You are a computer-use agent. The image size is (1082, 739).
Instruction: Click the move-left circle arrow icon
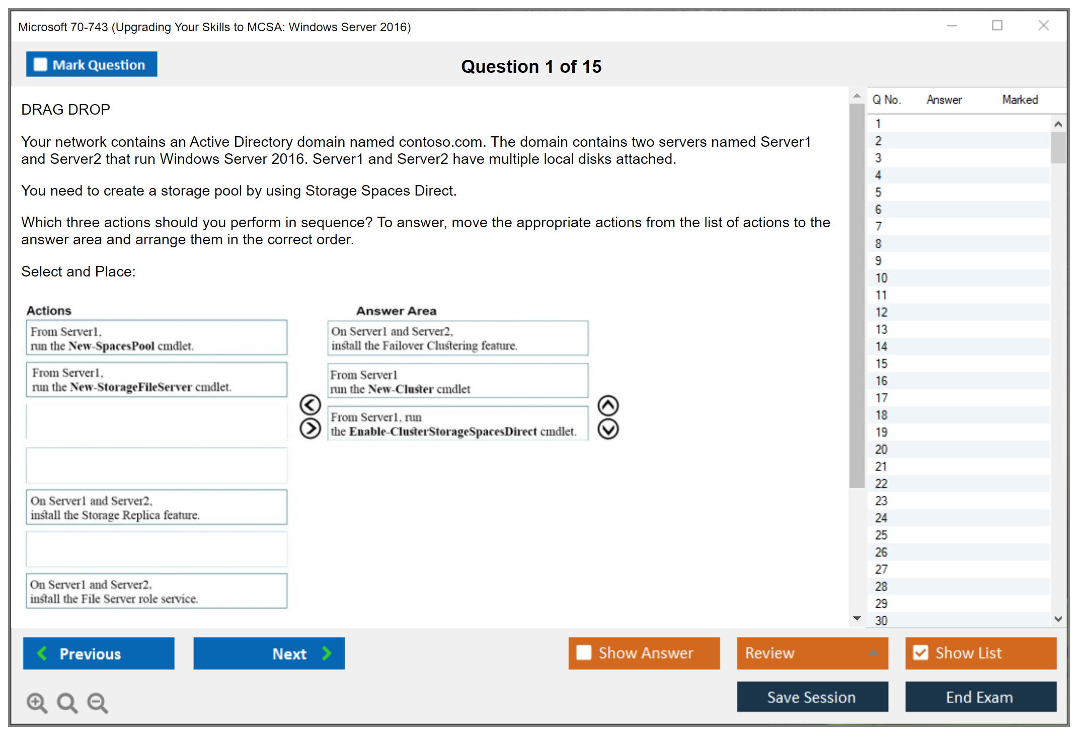310,405
